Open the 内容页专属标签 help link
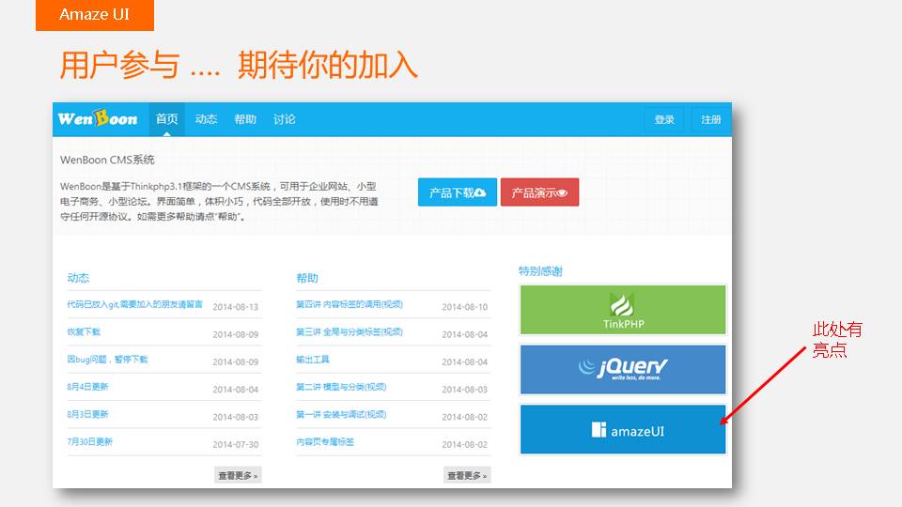 325,441
